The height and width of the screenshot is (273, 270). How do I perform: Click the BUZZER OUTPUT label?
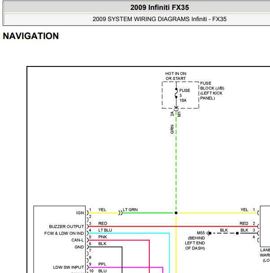[66, 226]
